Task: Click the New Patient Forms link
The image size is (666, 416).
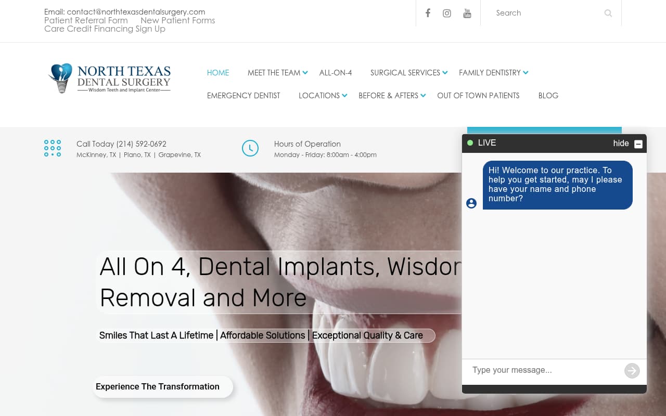Action: [x=177, y=20]
